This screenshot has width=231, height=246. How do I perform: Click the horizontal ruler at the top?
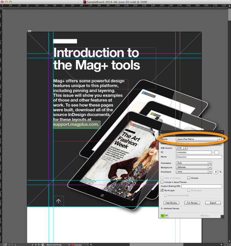[x=115, y=6]
